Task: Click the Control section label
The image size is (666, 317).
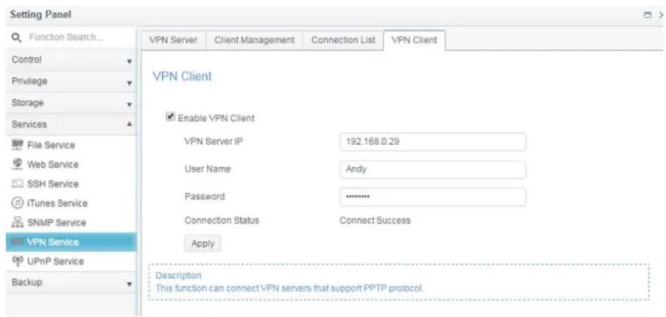Action: [x=26, y=59]
